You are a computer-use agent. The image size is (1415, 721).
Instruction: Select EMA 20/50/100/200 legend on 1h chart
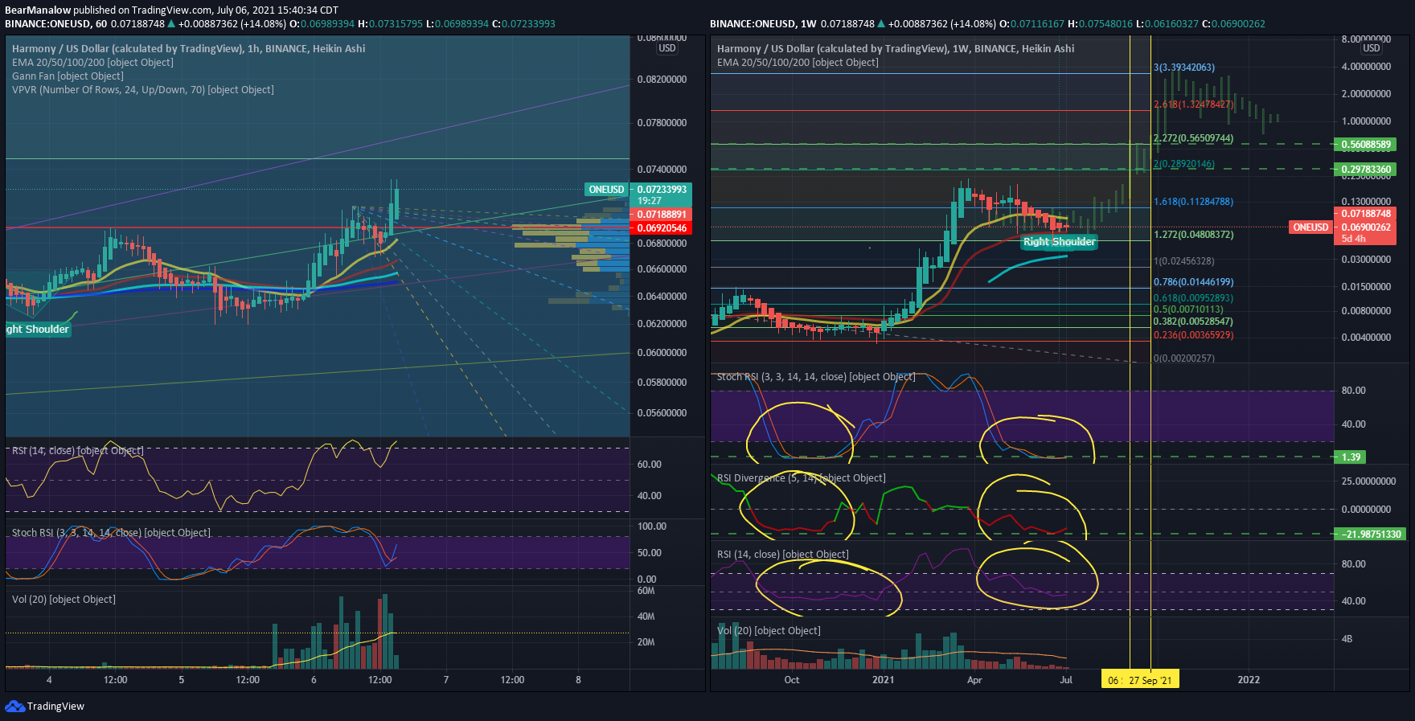tap(92, 63)
